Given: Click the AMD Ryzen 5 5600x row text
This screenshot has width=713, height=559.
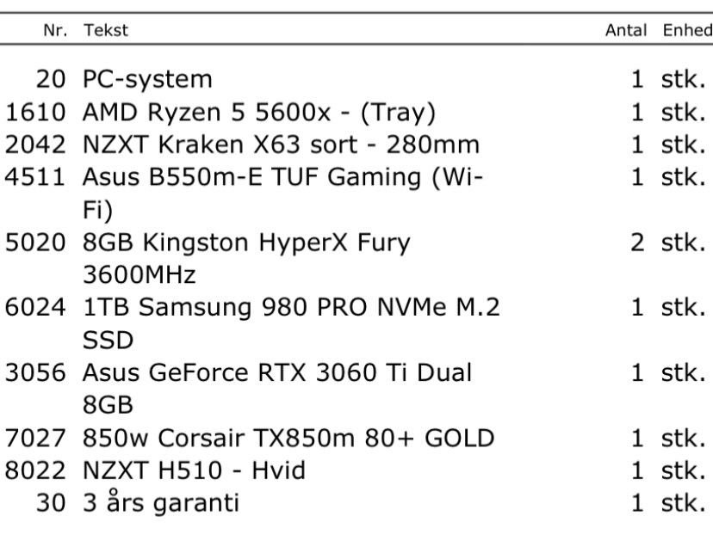Looking at the screenshot, I should click(258, 113).
